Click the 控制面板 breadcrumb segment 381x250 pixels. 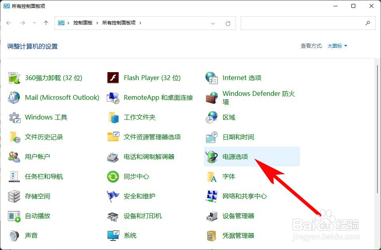[83, 23]
